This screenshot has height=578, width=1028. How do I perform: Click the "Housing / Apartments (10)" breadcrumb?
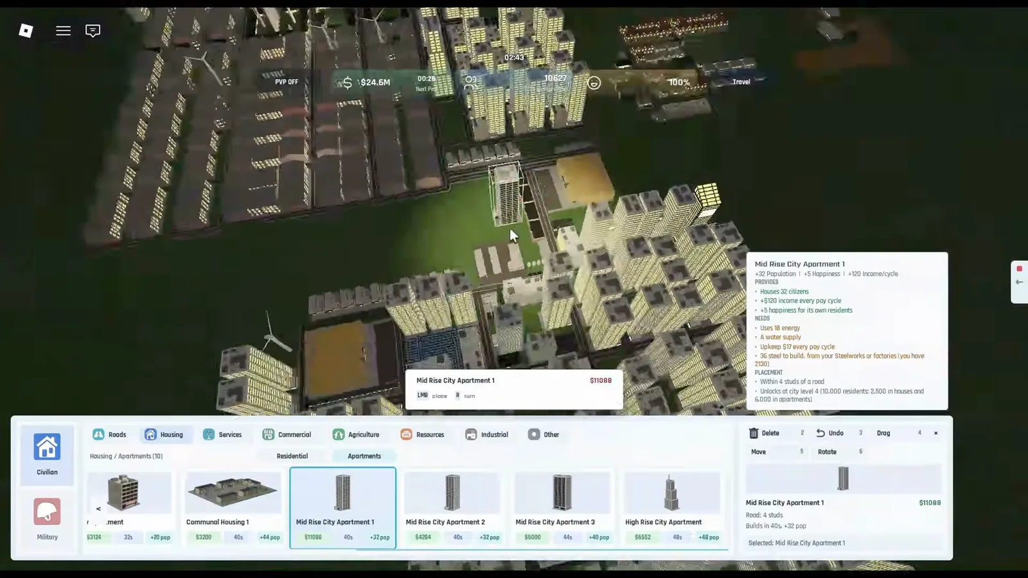click(126, 456)
